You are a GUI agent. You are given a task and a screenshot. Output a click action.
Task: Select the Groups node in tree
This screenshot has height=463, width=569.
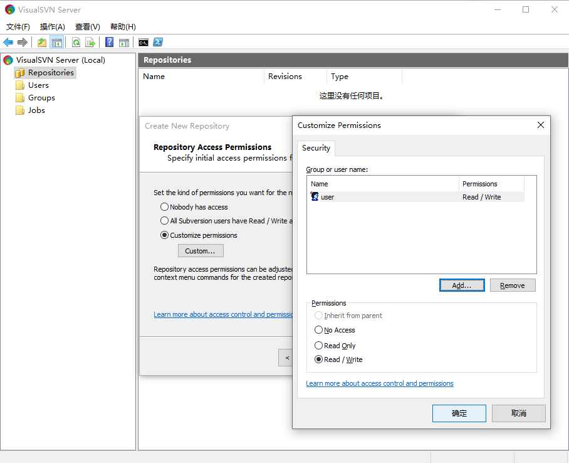(42, 98)
